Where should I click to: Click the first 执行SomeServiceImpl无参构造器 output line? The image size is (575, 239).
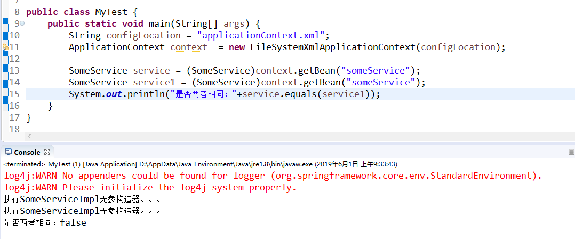pos(83,200)
